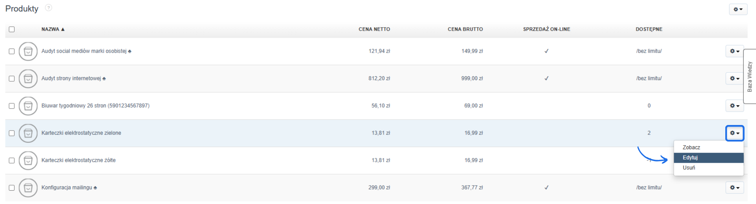
Task: Click the help question mark beside Produkty
Action: pos(48,8)
